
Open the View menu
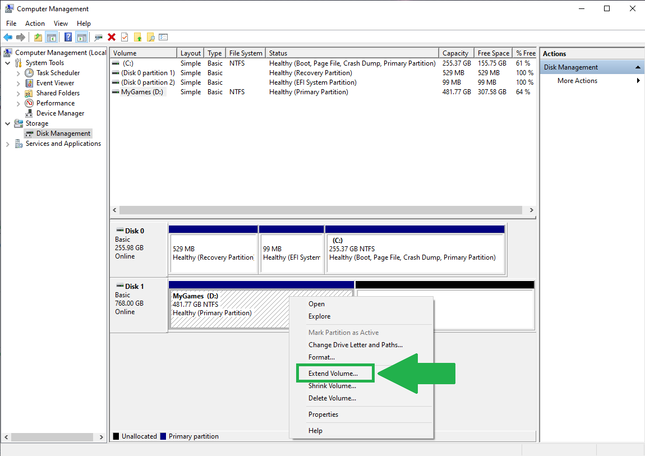click(61, 24)
